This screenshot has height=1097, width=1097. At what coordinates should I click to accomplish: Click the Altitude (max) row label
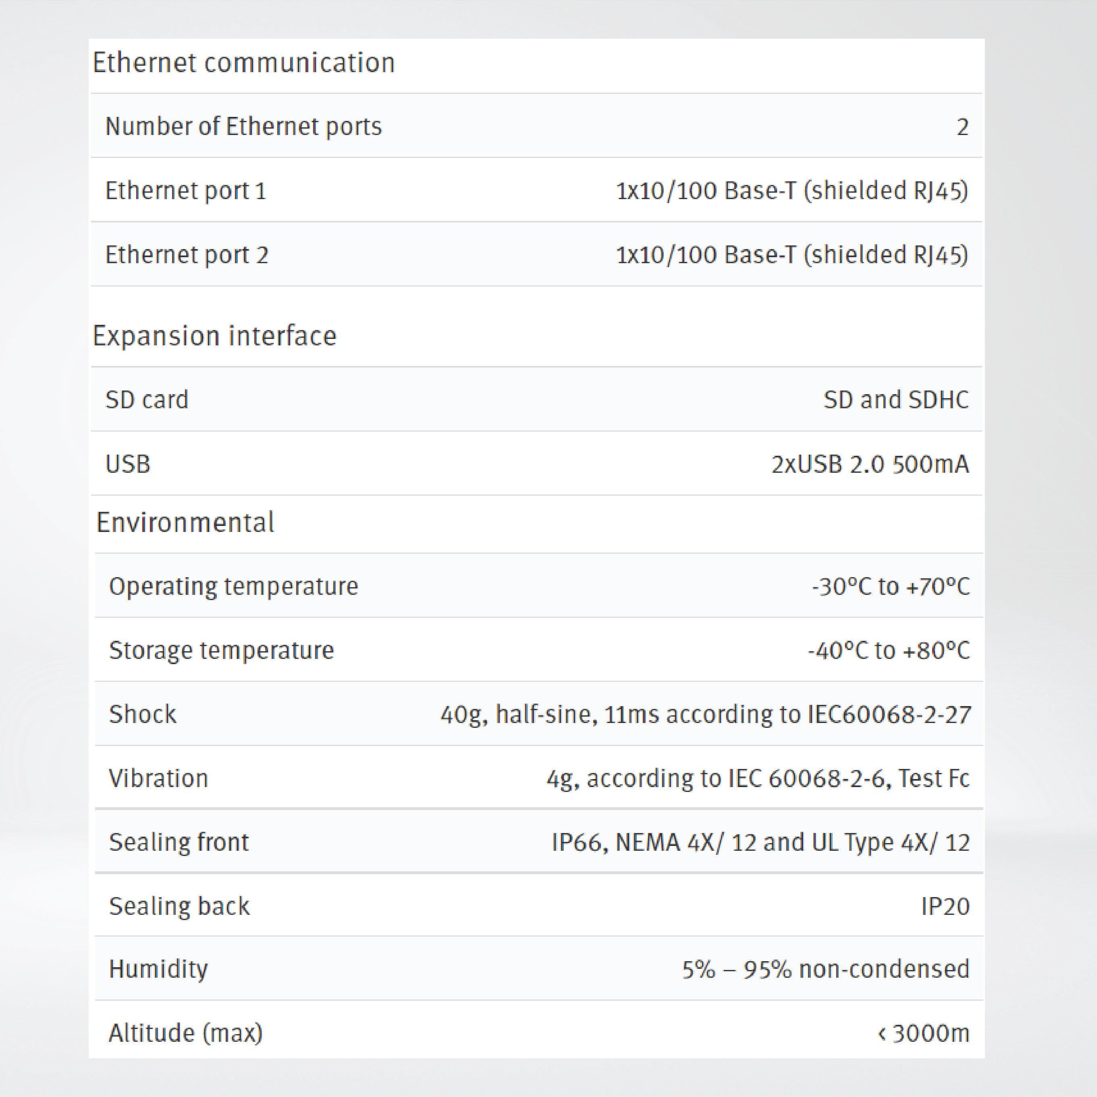tap(186, 1033)
